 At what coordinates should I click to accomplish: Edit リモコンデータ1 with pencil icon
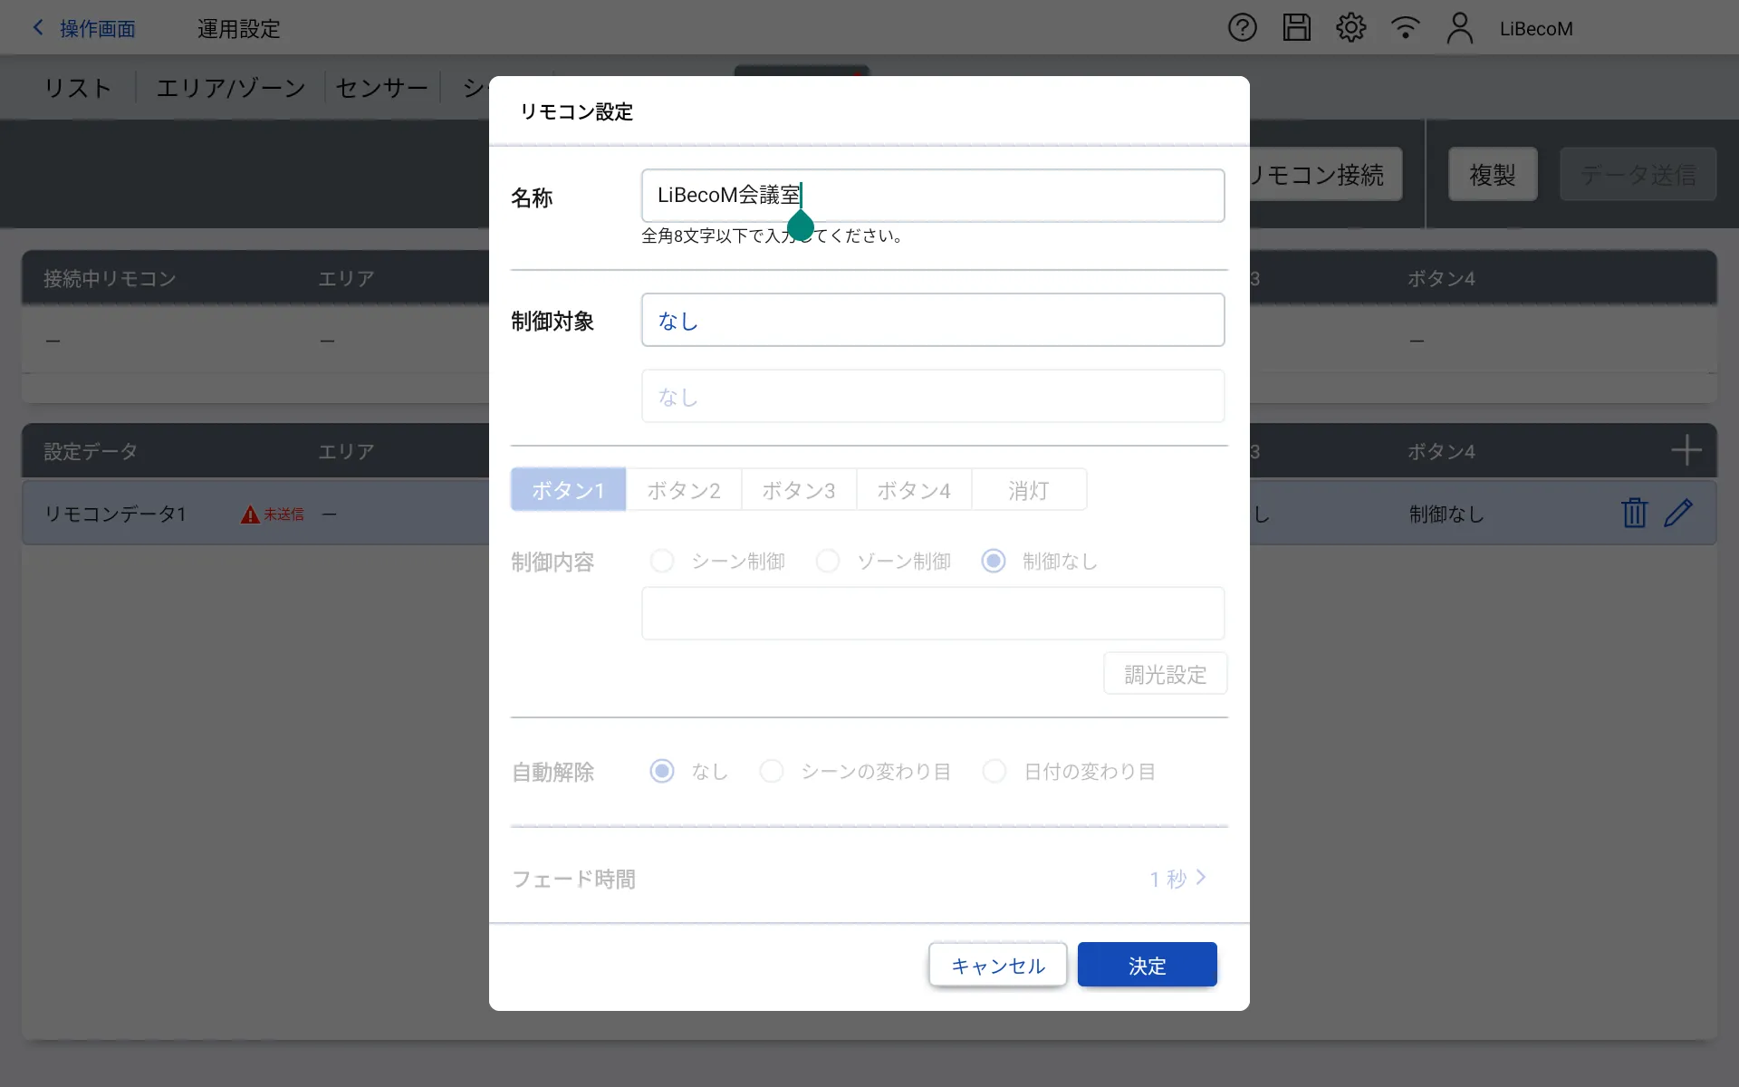coord(1678,513)
